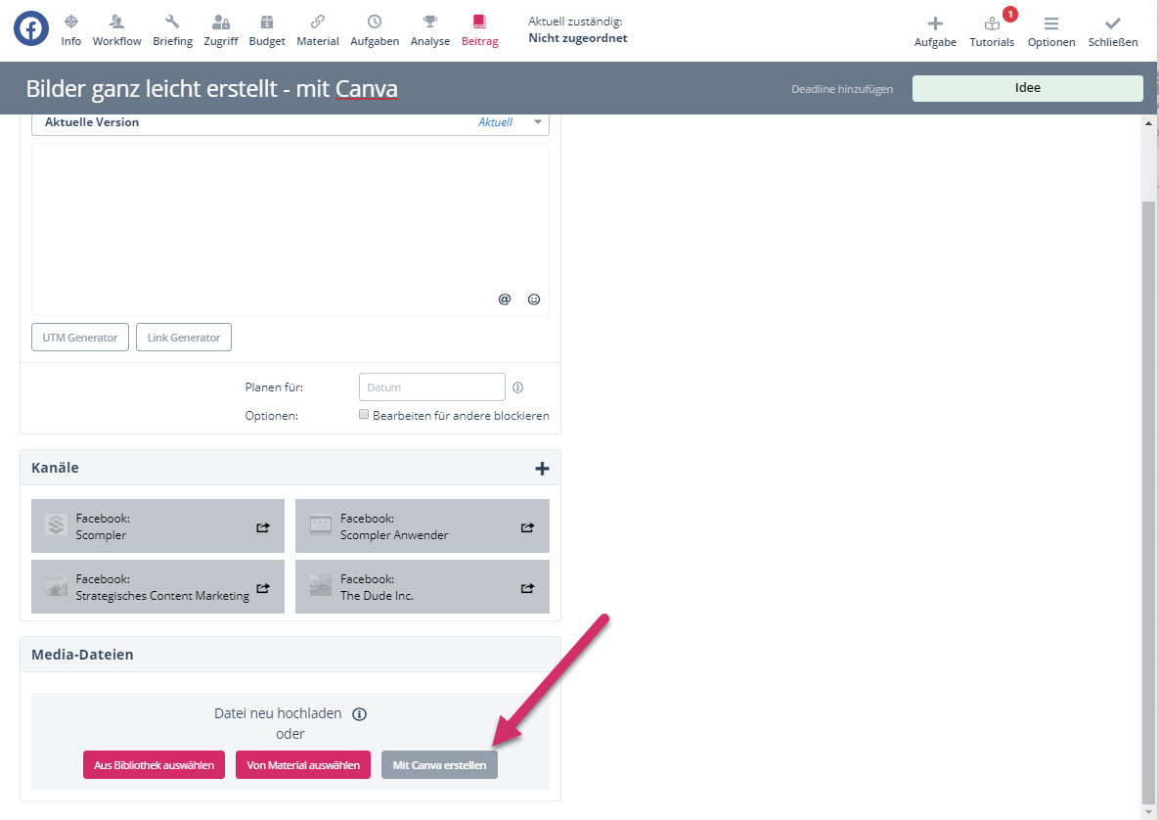
Task: Add a channel with plus icon
Action: tap(542, 469)
